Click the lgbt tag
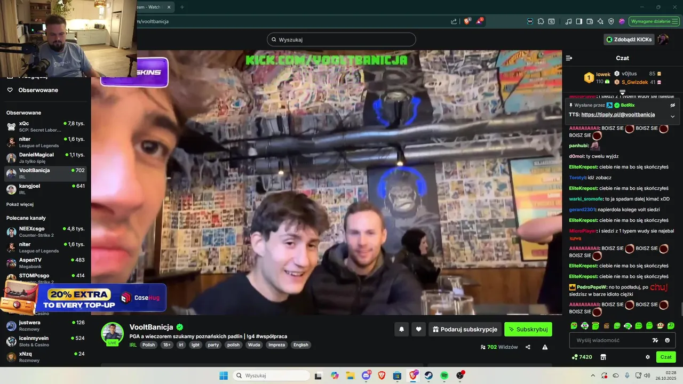The image size is (683, 384). (195, 345)
